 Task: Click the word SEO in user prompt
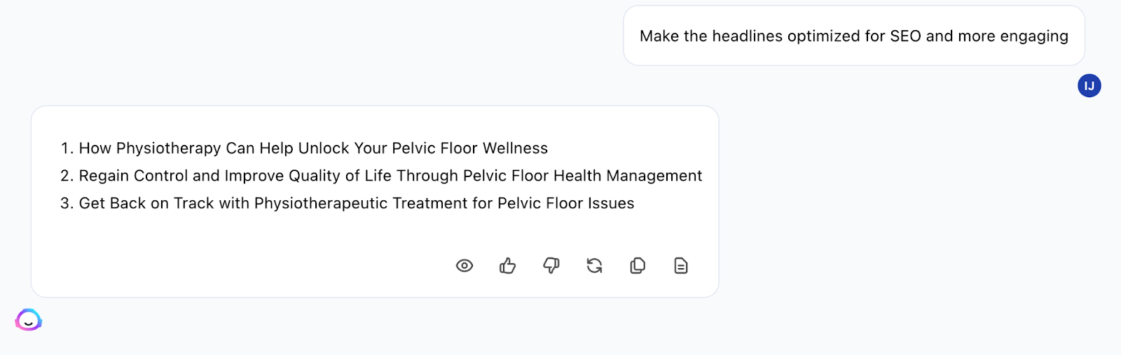(905, 36)
